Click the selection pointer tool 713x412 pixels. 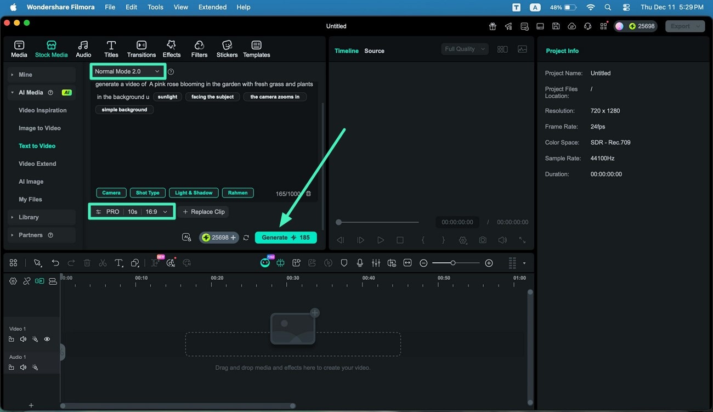coord(37,263)
